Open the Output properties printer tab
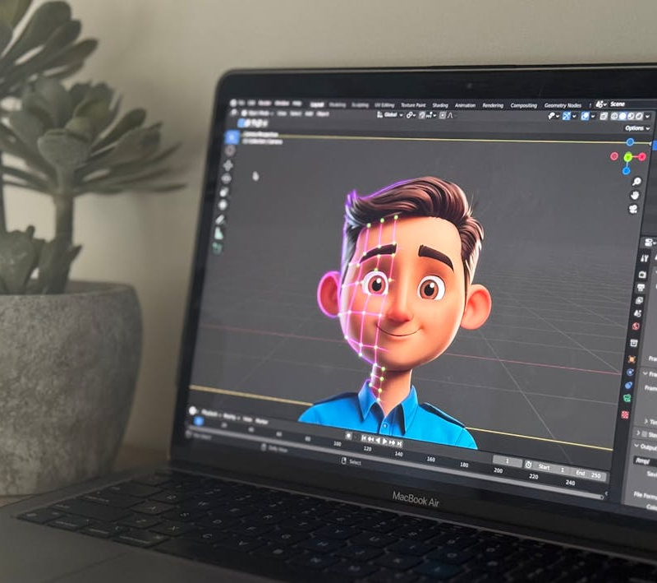 [x=641, y=287]
